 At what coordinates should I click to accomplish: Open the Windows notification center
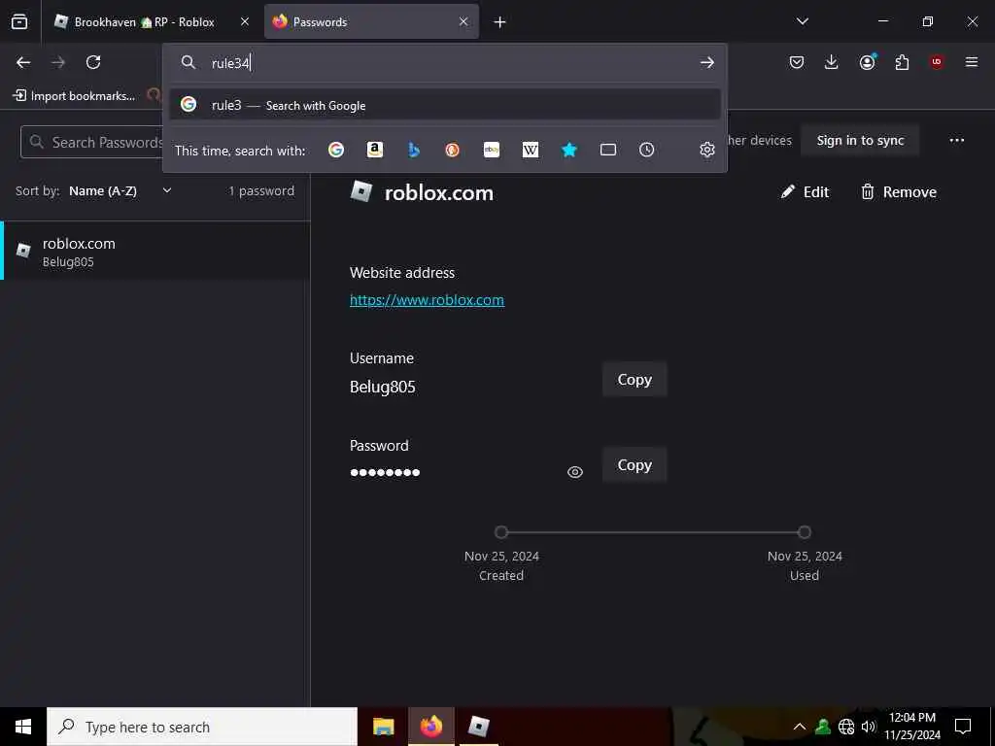pos(963,727)
